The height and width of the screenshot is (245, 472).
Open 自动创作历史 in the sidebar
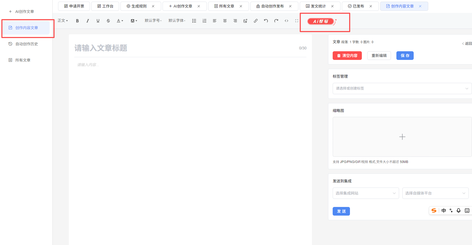point(26,44)
